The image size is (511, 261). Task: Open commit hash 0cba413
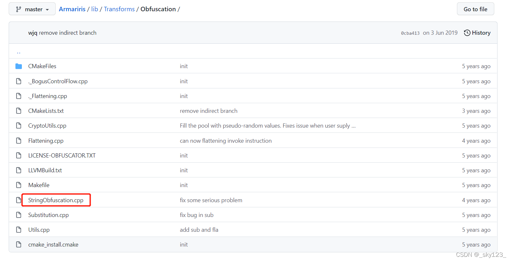click(x=410, y=33)
